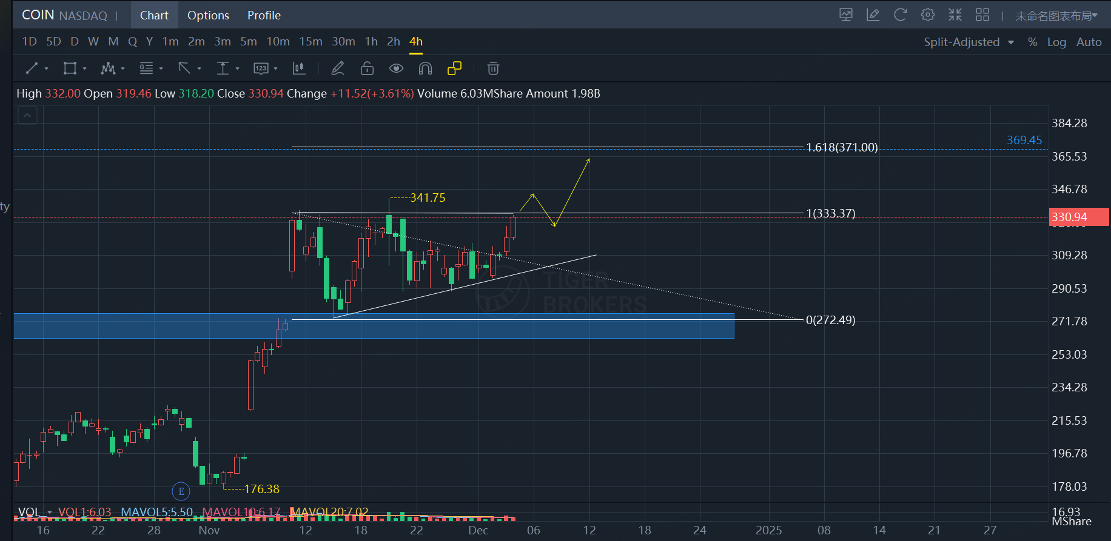Select the text annotation tool
This screenshot has width=1111, height=541.
pyautogui.click(x=223, y=68)
